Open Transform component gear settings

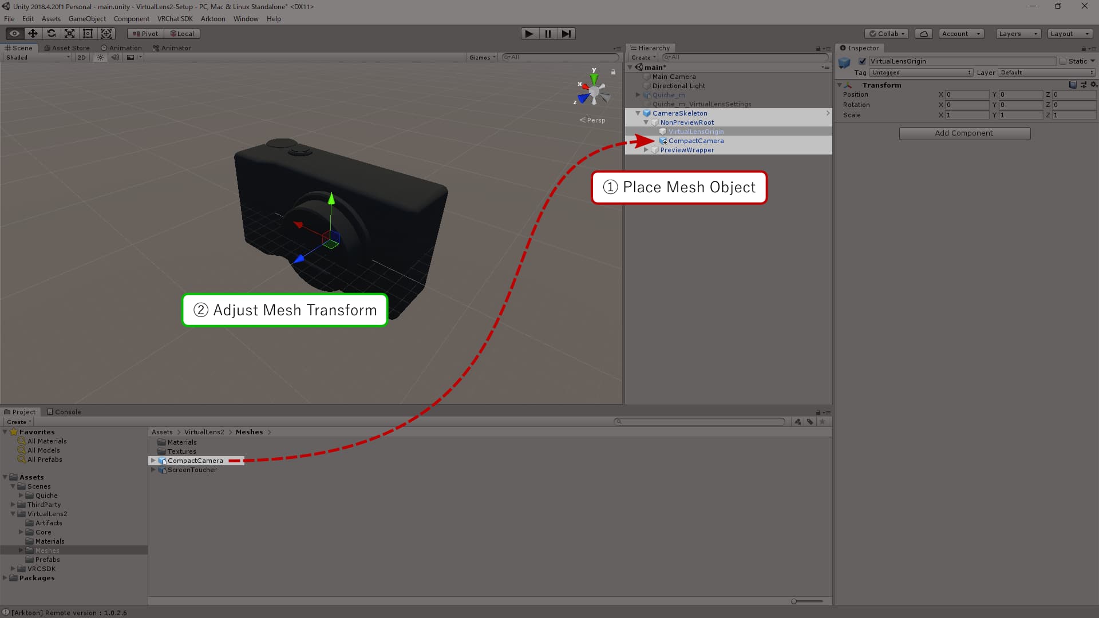[1093, 85]
